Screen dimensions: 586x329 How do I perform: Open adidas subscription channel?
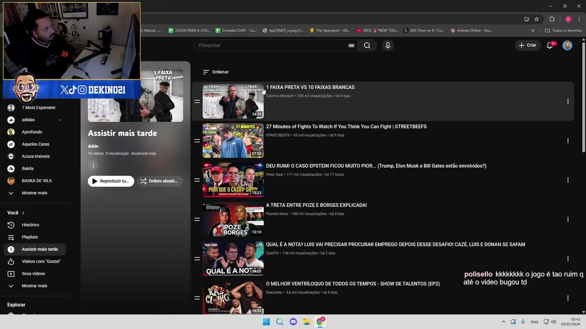pyautogui.click(x=35, y=120)
